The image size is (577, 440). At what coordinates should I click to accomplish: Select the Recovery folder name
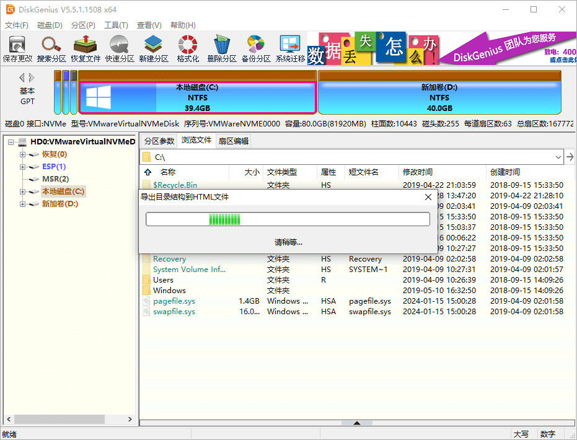[x=170, y=259]
